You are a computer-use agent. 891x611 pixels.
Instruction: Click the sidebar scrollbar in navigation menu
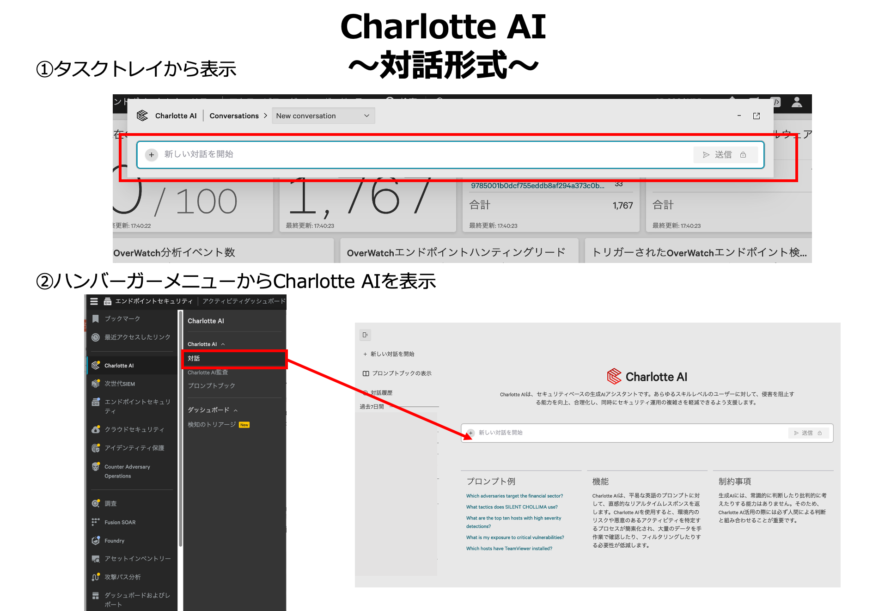pyautogui.click(x=180, y=428)
